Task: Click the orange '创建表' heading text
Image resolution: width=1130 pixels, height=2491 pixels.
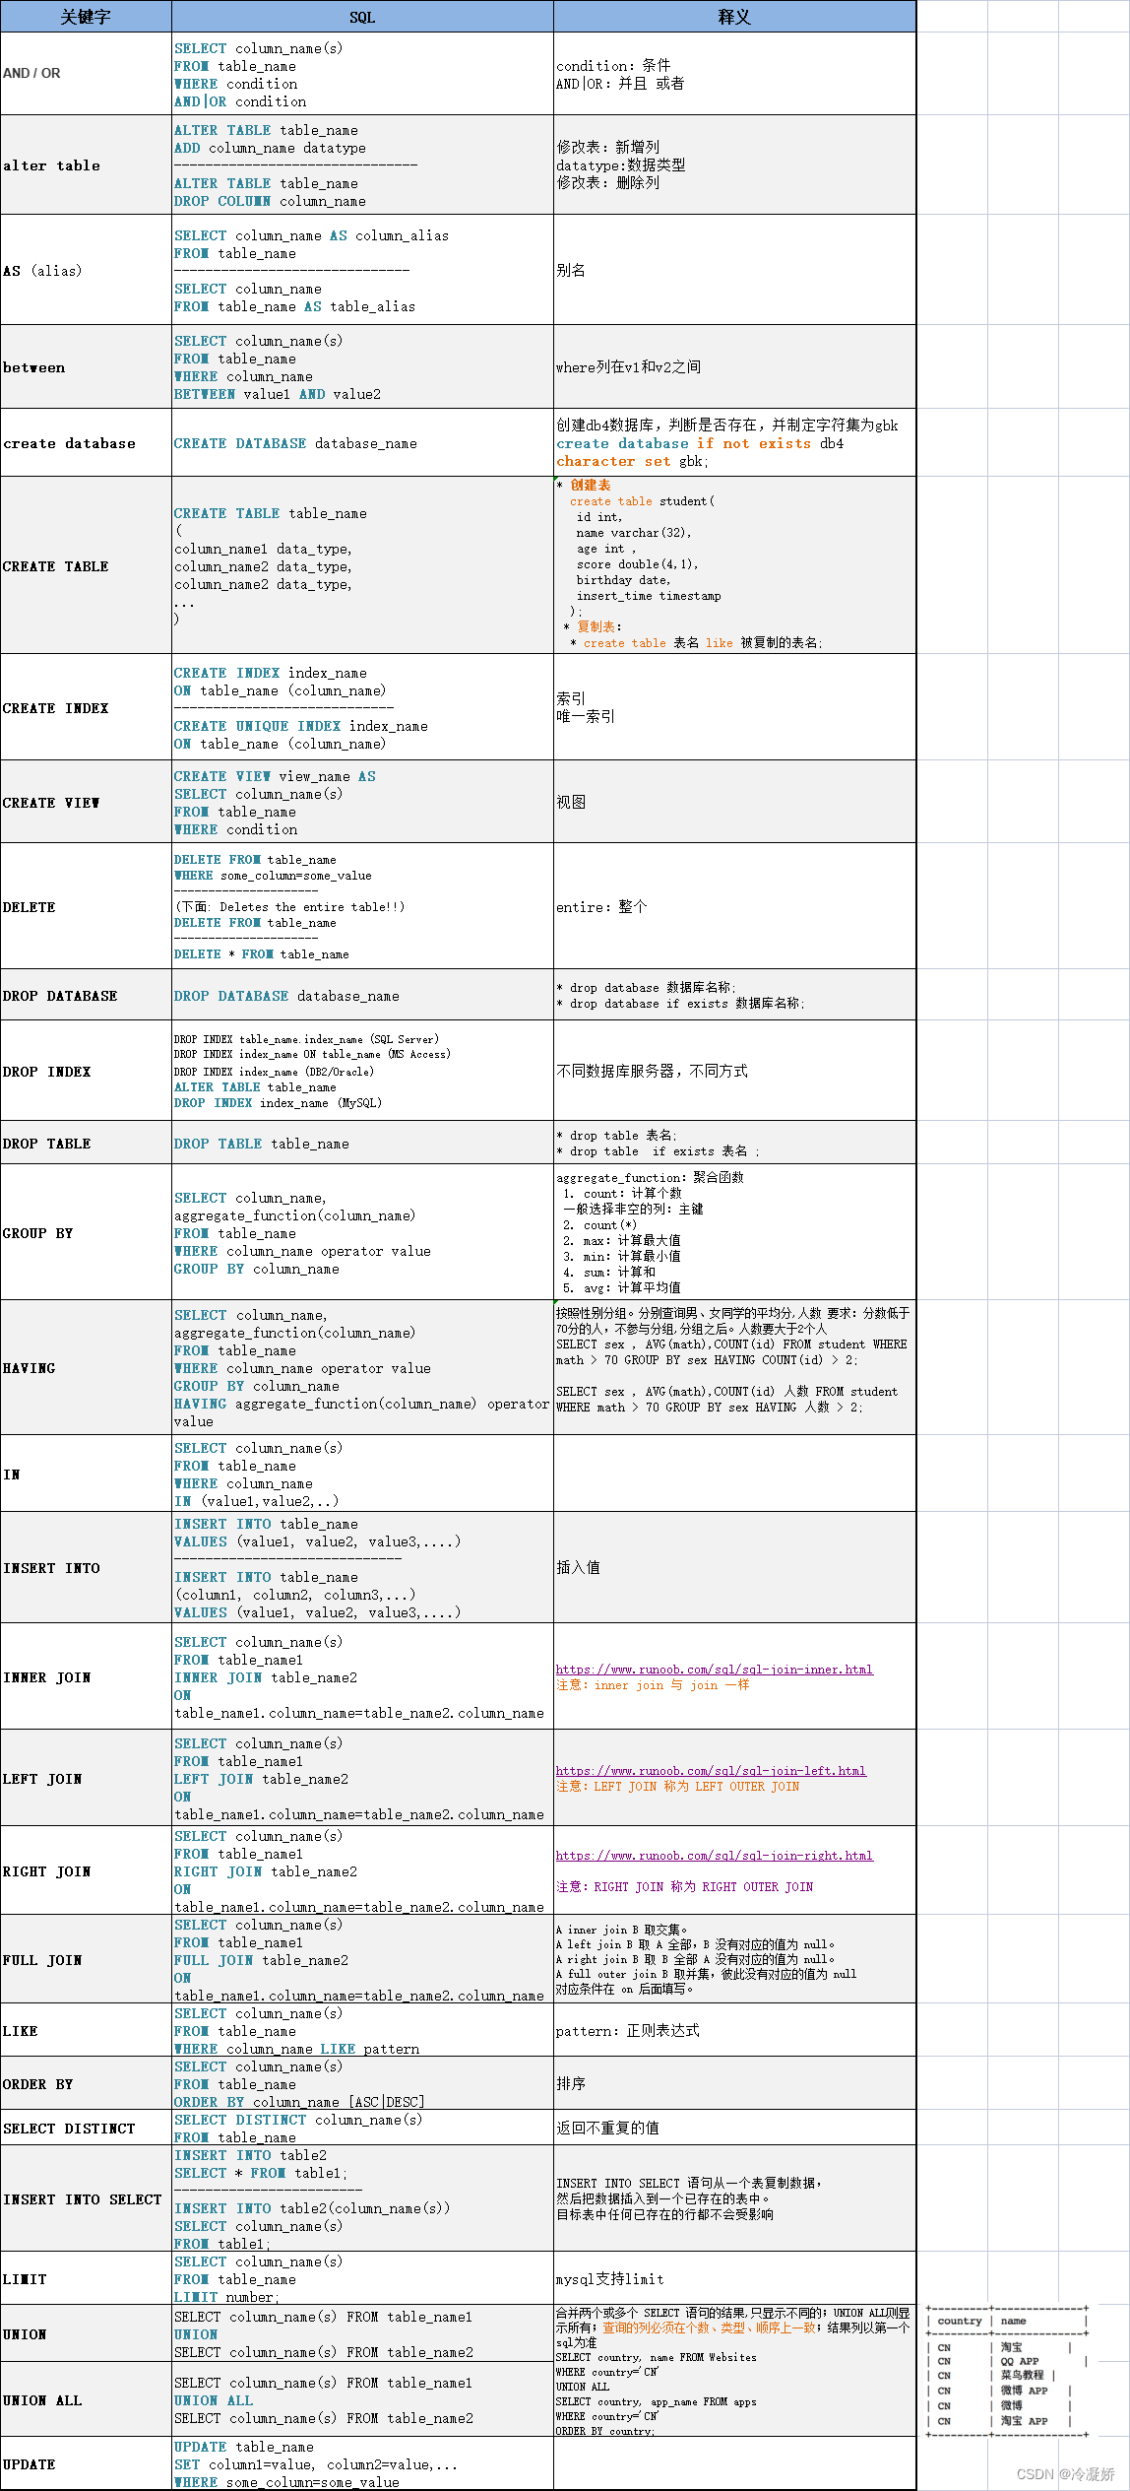Action: click(590, 485)
